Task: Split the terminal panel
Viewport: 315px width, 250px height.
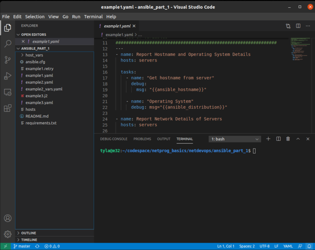Action: pyautogui.click(x=278, y=139)
